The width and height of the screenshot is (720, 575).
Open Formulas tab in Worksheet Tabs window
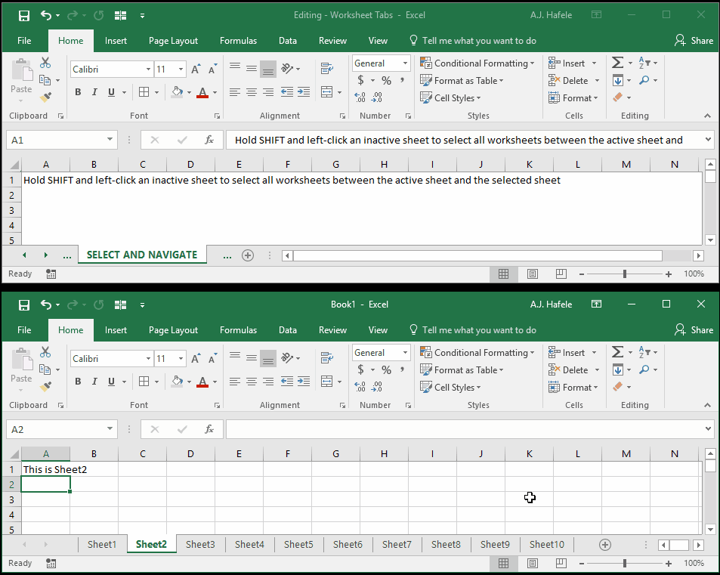coord(238,41)
